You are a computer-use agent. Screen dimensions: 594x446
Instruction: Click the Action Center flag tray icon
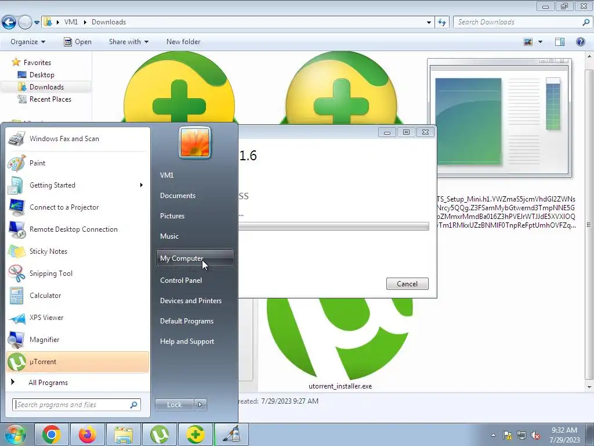click(507, 435)
